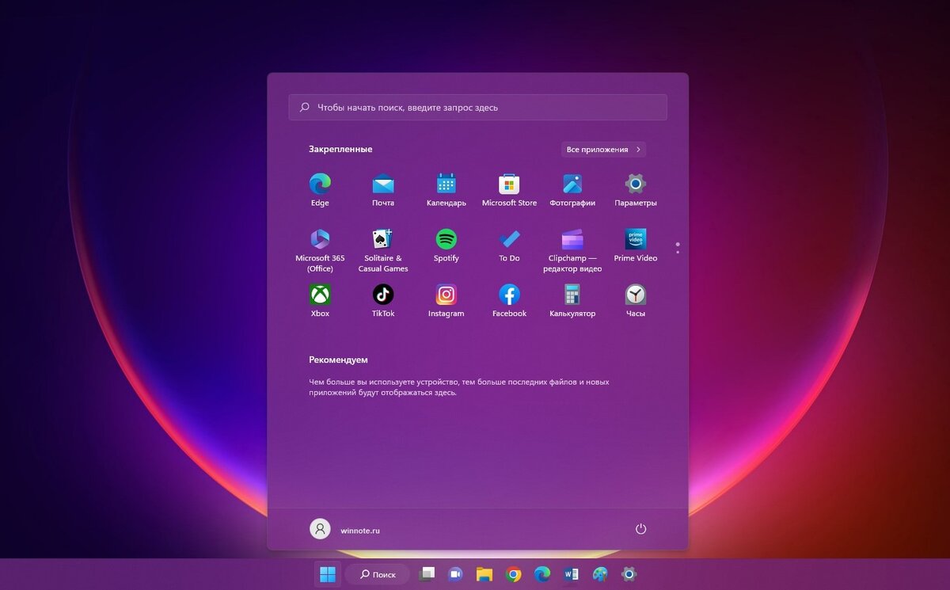The width and height of the screenshot is (950, 590).
Task: Launch the Spotify app
Action: (x=446, y=246)
